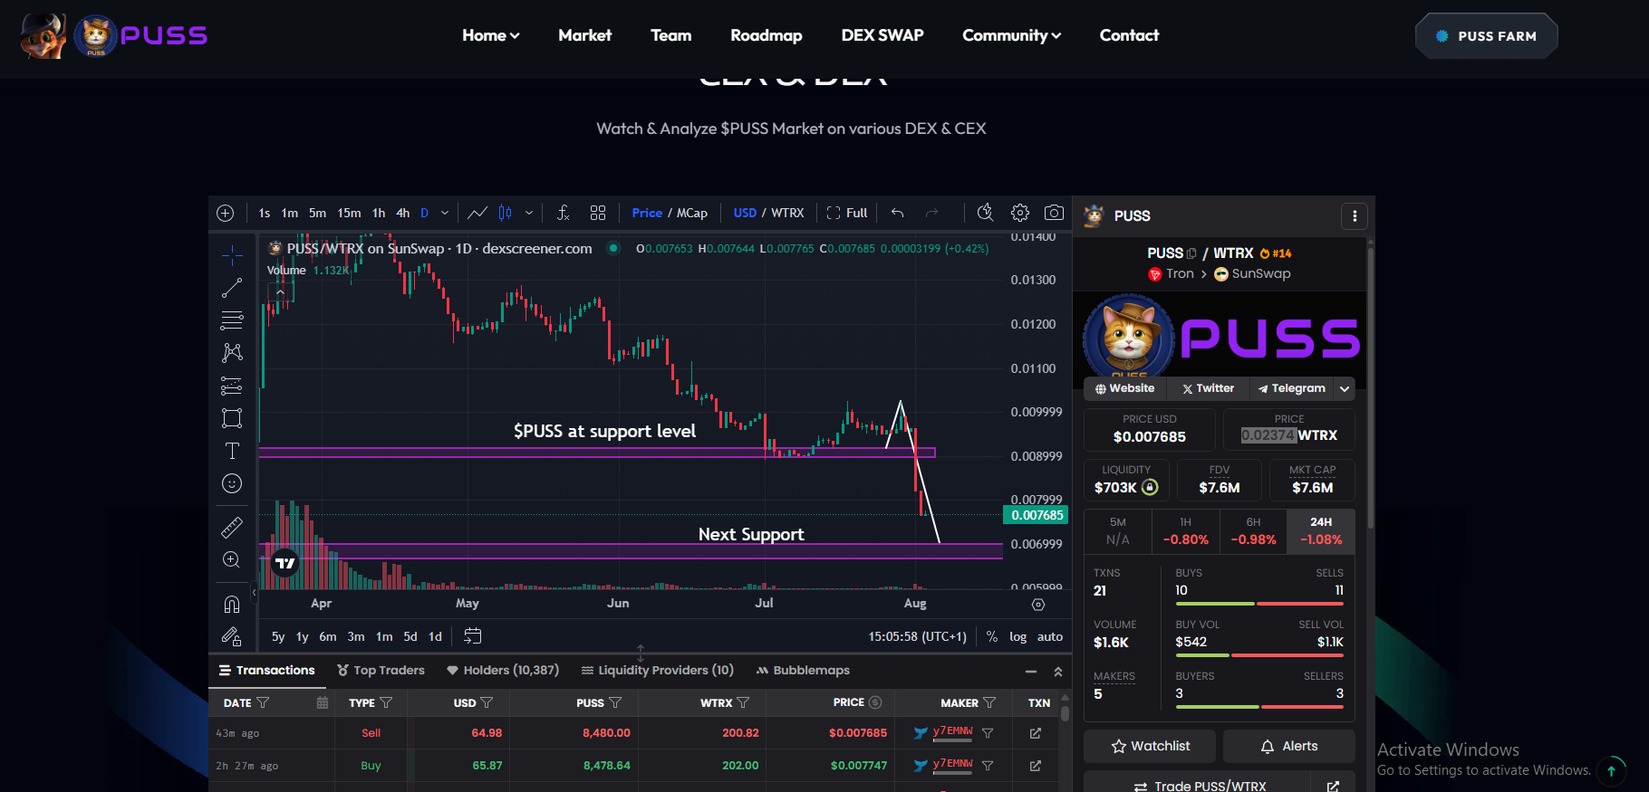Image resolution: width=1649 pixels, height=792 pixels.
Task: Toggle Full screen chart mode
Action: tap(847, 213)
